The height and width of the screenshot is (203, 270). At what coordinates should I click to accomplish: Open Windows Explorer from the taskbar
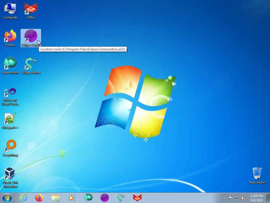[x=56, y=198]
